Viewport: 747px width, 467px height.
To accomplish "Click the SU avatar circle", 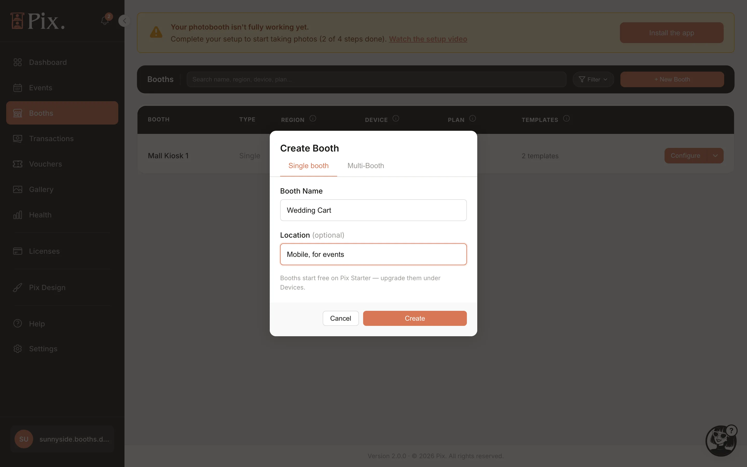I will 24,439.
